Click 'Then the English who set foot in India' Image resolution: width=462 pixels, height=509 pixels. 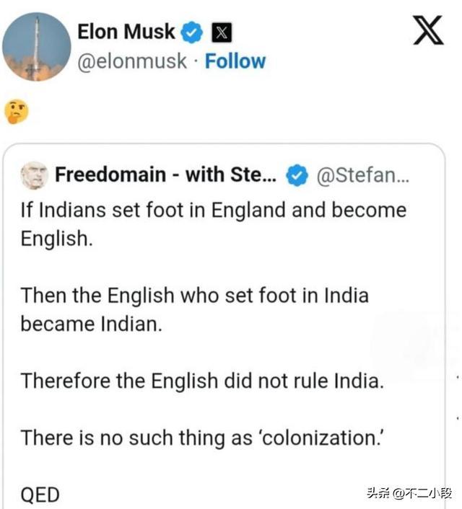(x=195, y=296)
